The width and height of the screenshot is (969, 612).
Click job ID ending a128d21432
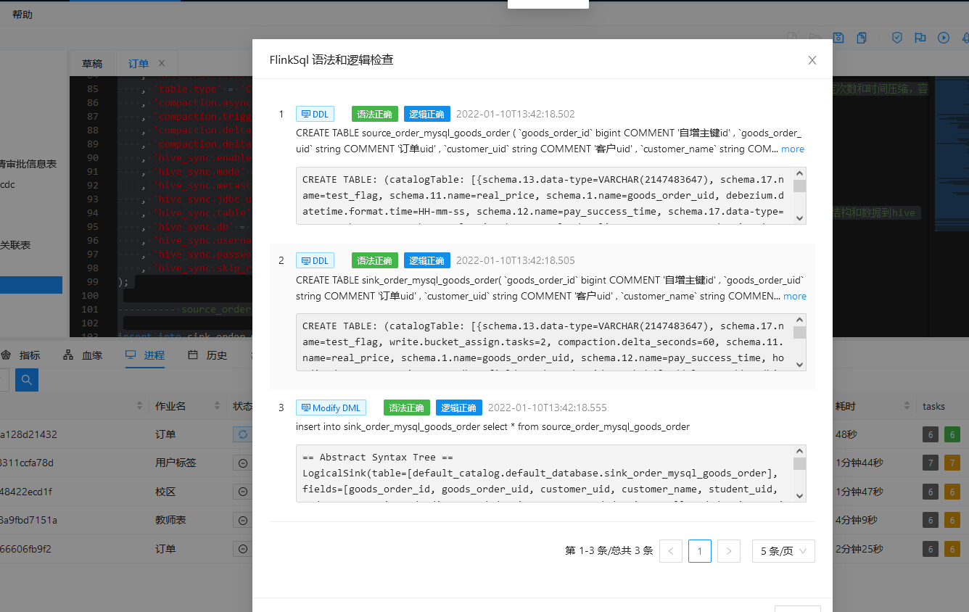tap(28, 434)
